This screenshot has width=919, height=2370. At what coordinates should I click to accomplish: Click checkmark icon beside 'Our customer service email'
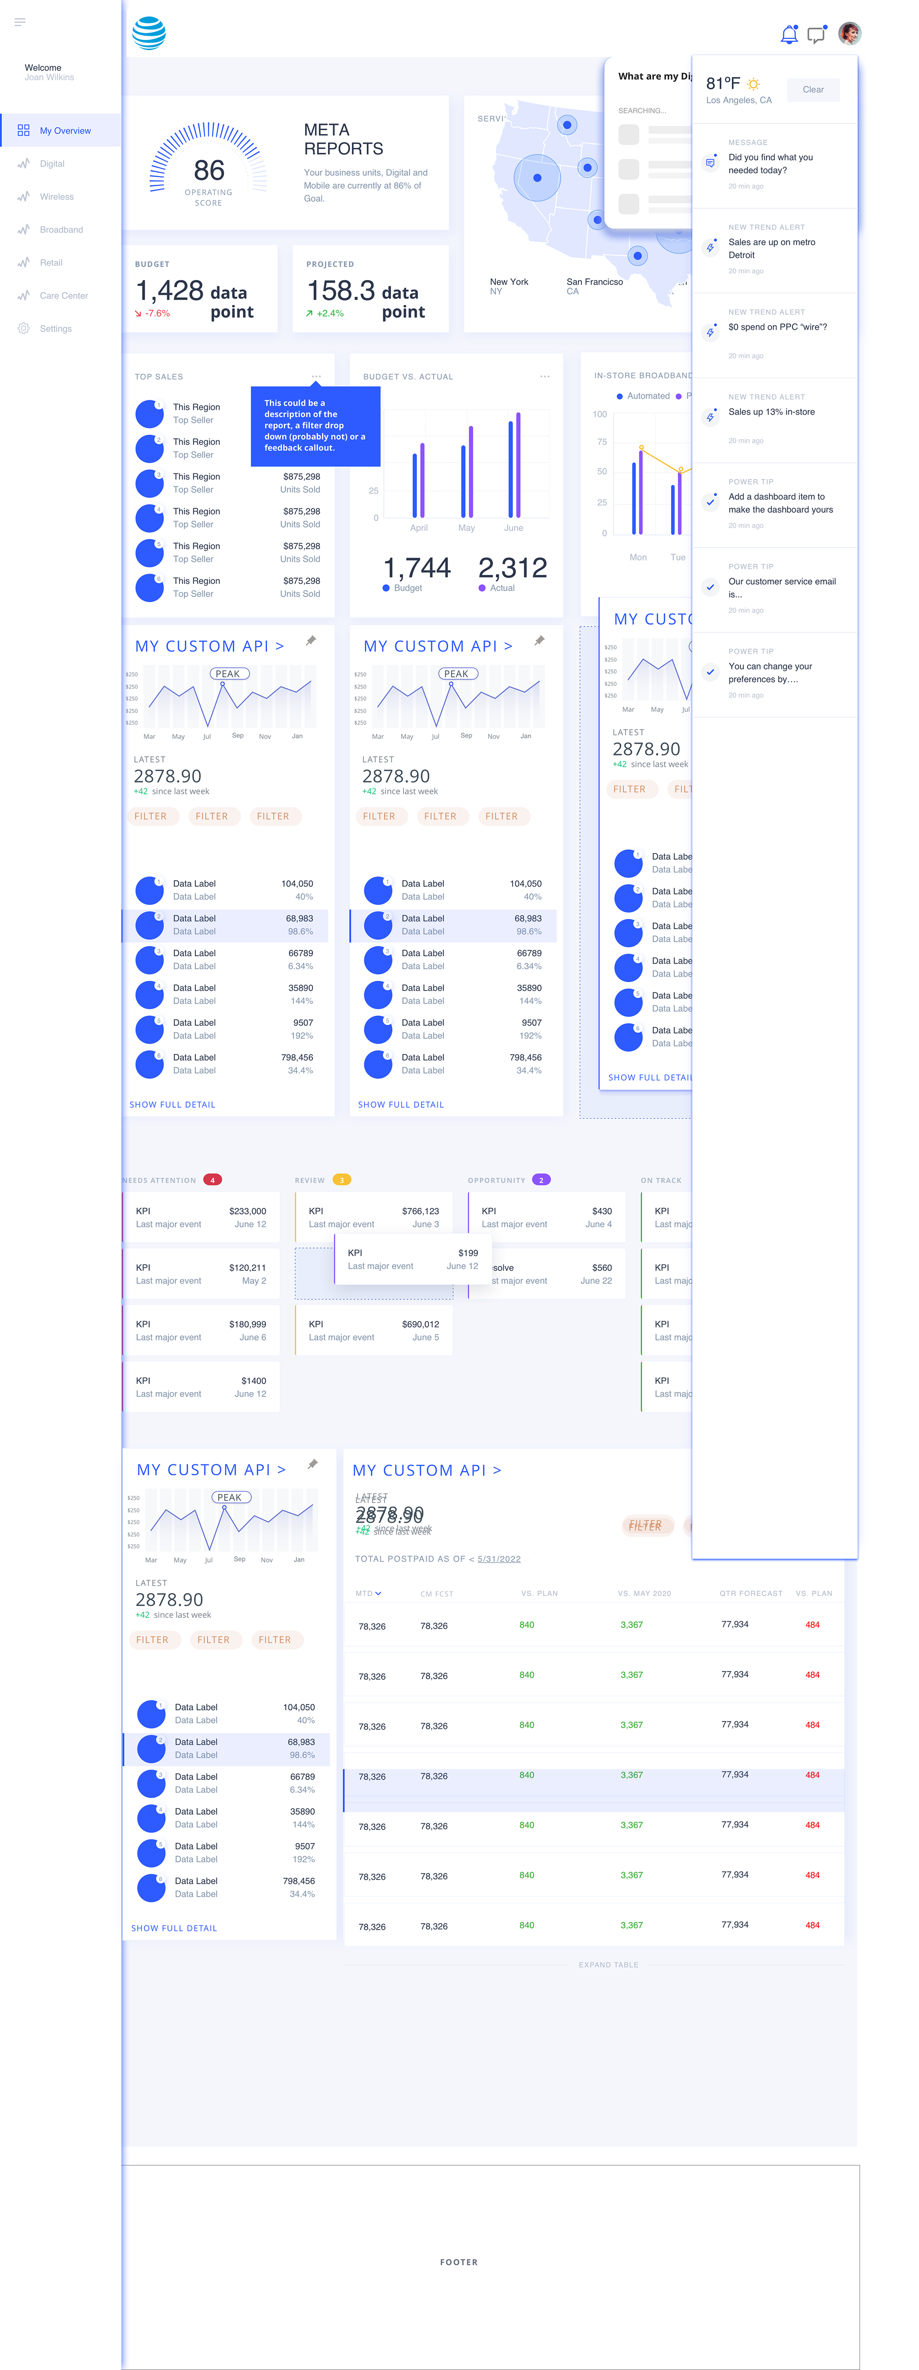(x=710, y=587)
